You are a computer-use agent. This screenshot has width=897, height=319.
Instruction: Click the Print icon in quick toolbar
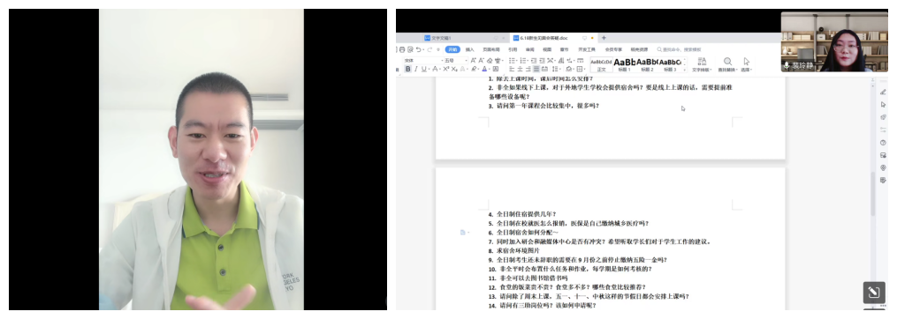[x=402, y=49]
